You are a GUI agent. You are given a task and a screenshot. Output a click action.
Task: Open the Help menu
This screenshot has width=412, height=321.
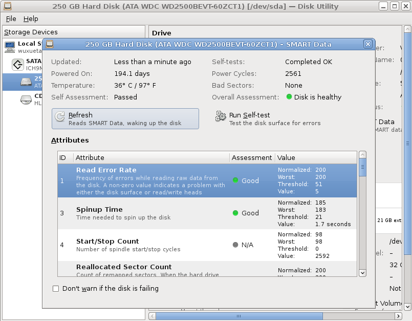31,18
